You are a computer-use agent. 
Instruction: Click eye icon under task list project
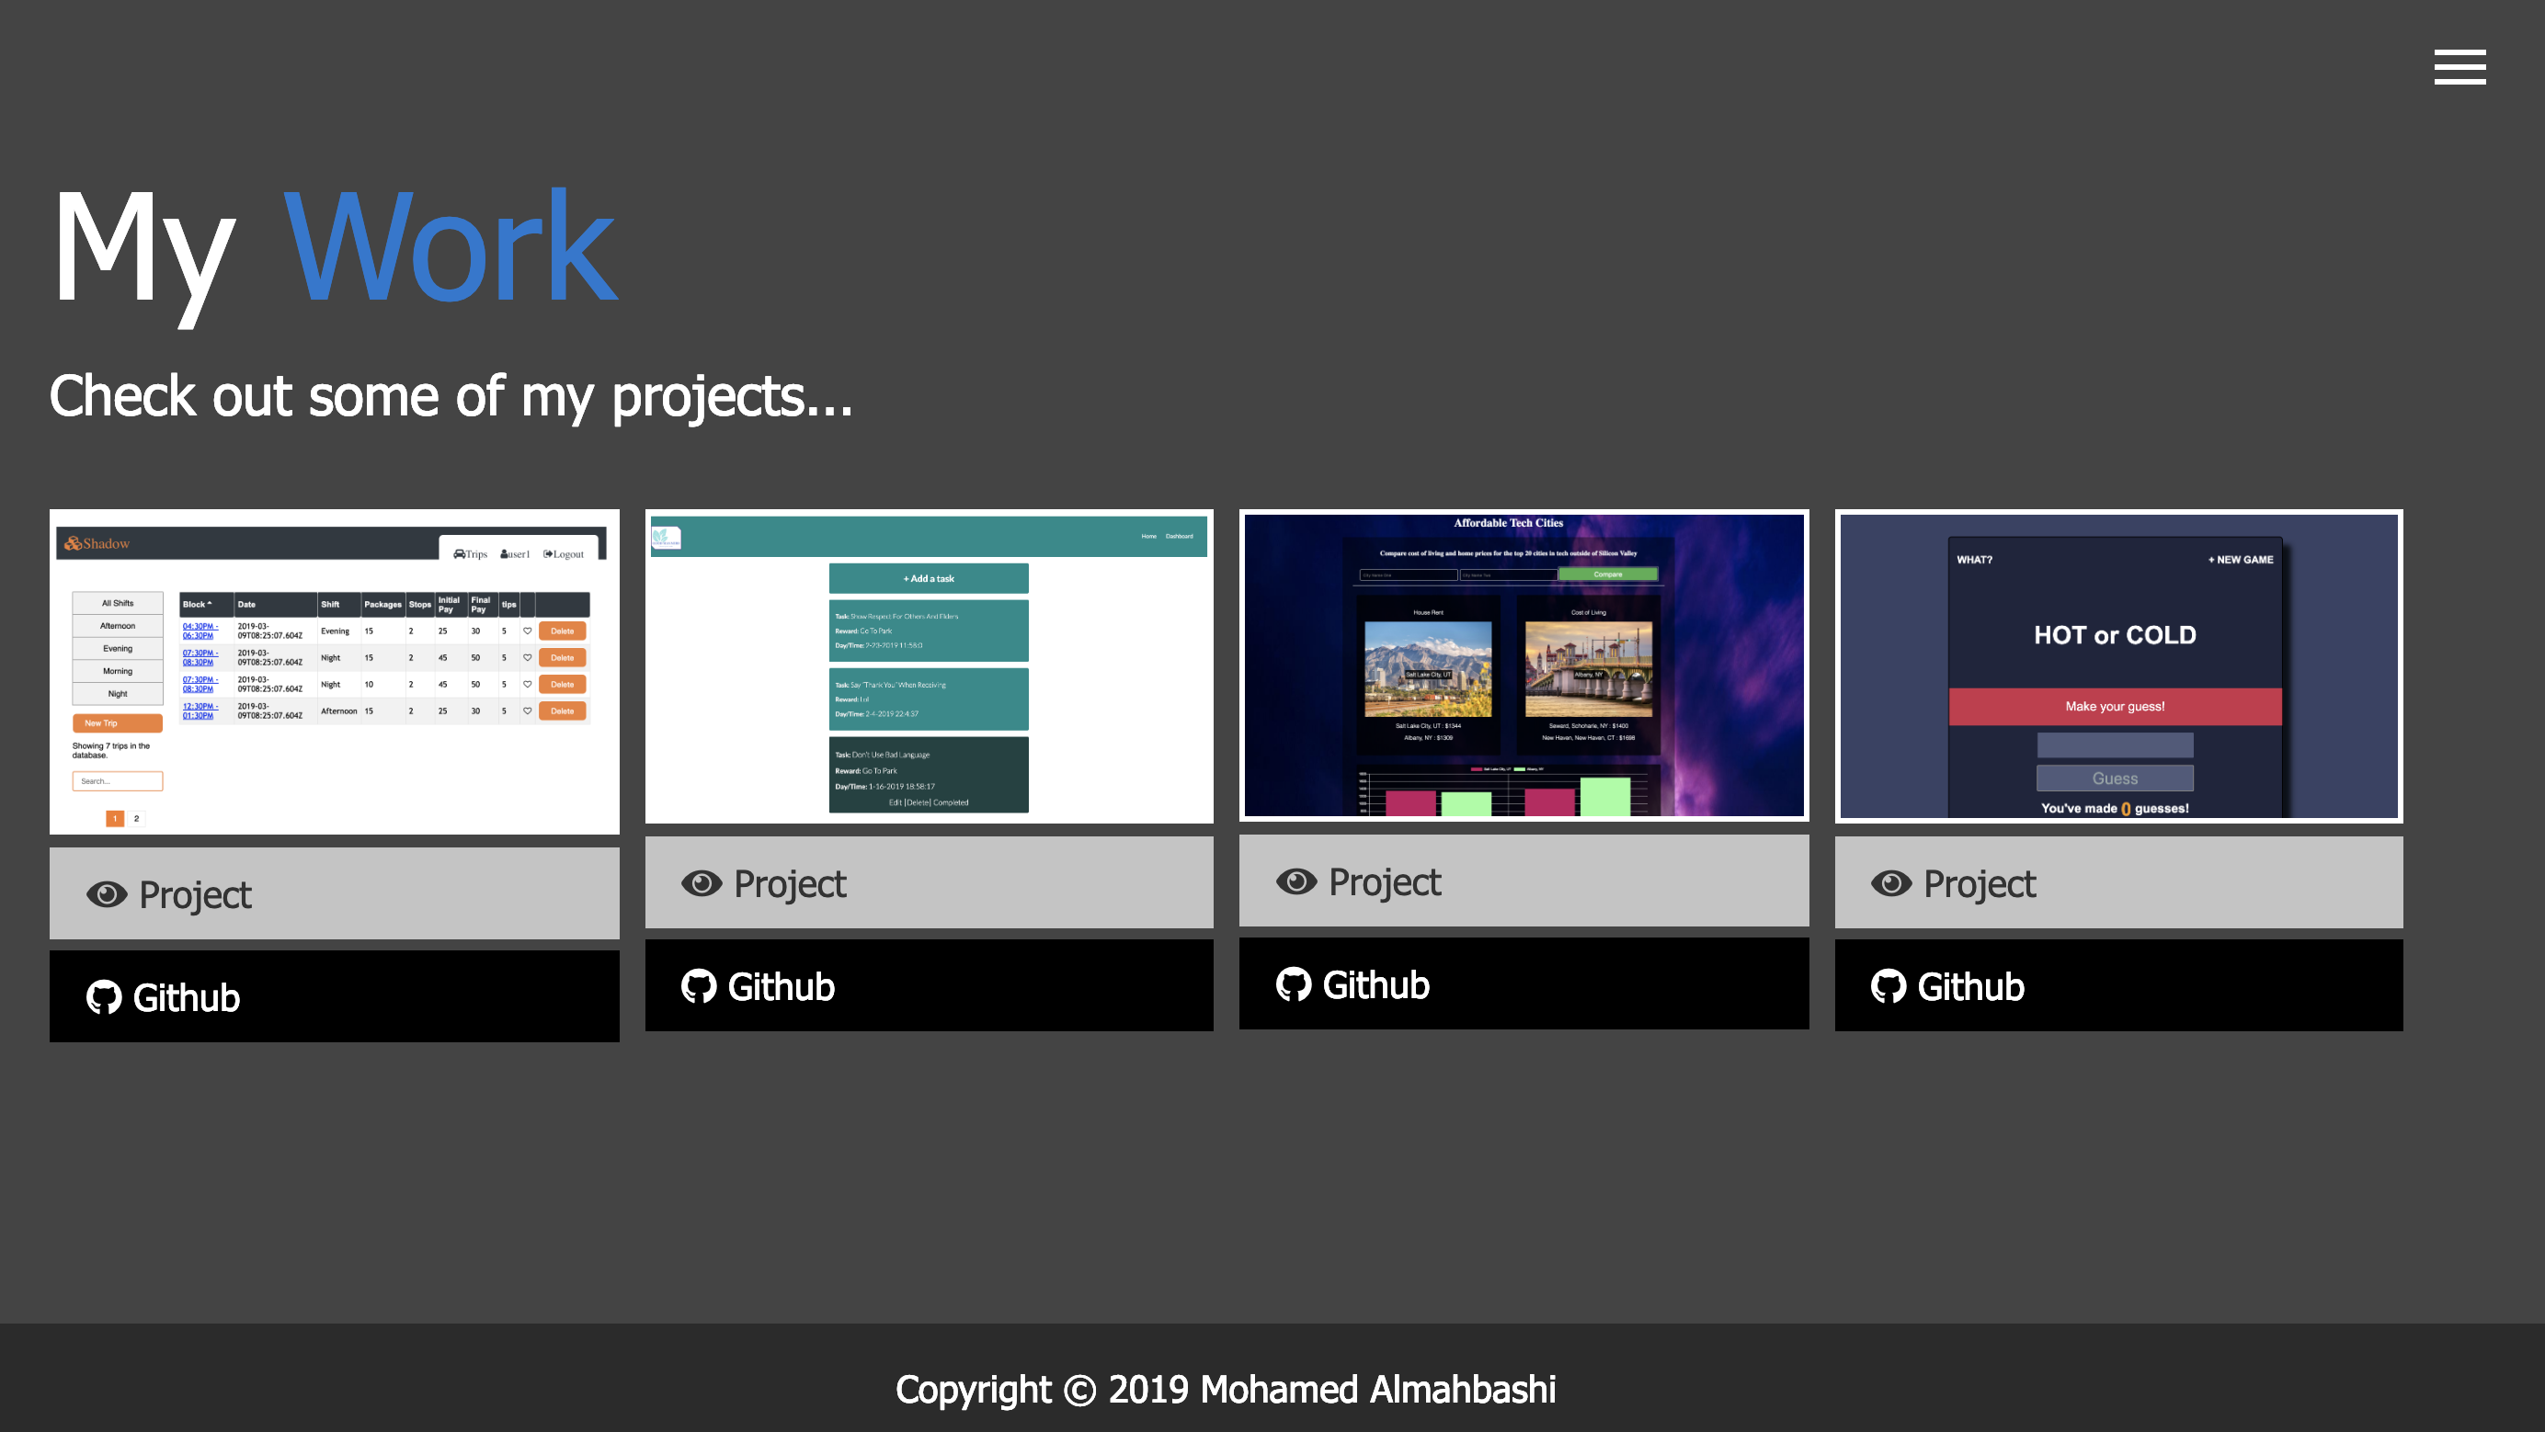(x=702, y=883)
